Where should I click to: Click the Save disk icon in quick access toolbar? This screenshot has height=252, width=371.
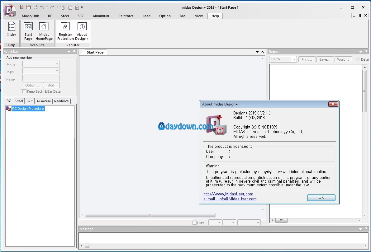tap(35, 7)
